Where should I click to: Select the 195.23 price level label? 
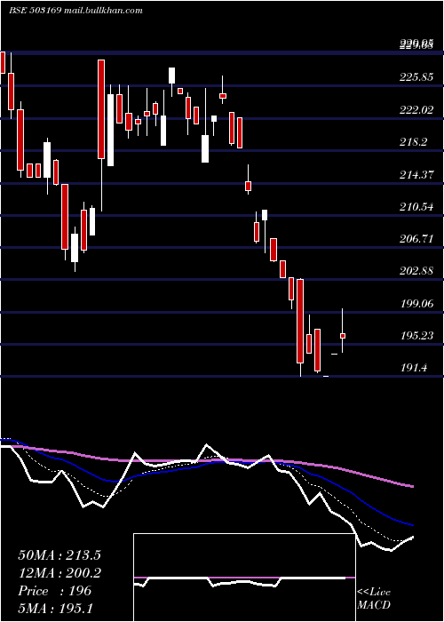pyautogui.click(x=416, y=336)
